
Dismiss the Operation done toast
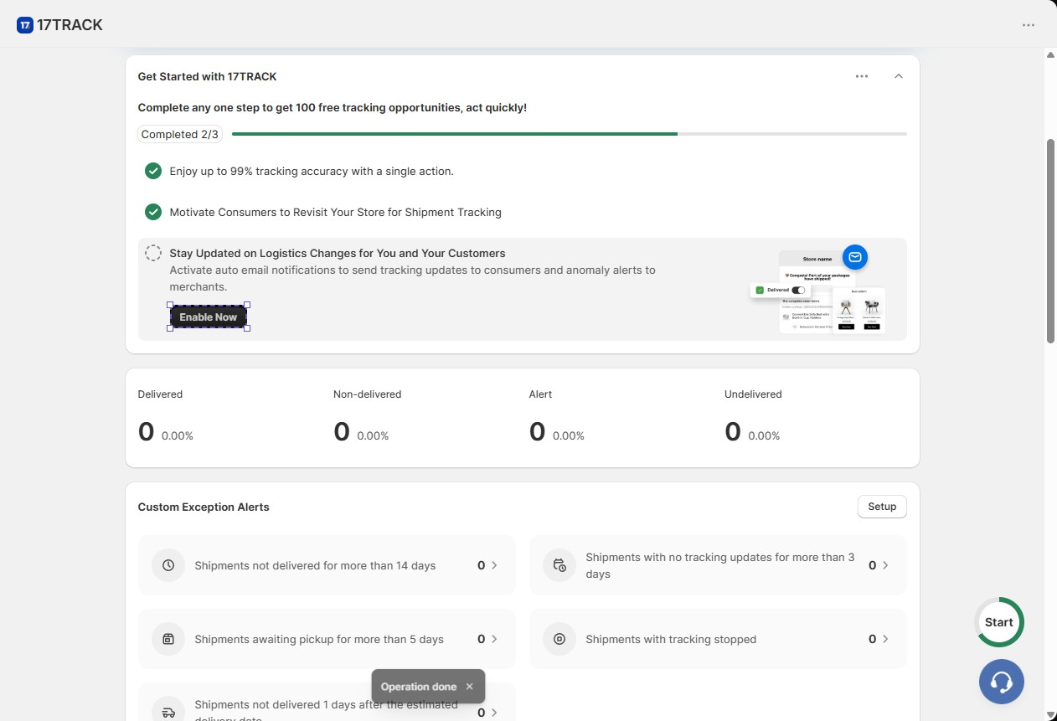pos(469,687)
